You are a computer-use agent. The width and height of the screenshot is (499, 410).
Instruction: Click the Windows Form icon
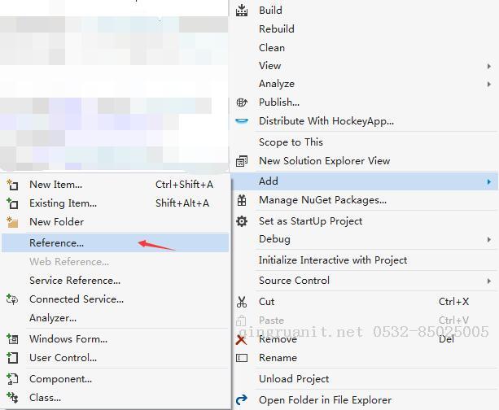(x=12, y=339)
